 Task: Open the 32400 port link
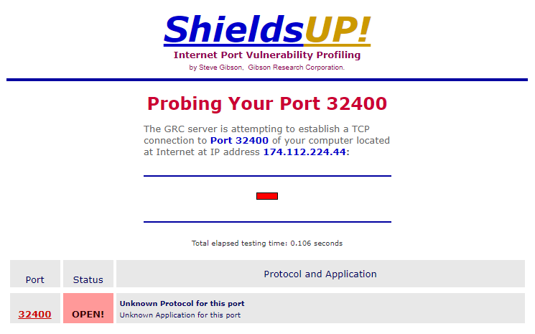34,314
